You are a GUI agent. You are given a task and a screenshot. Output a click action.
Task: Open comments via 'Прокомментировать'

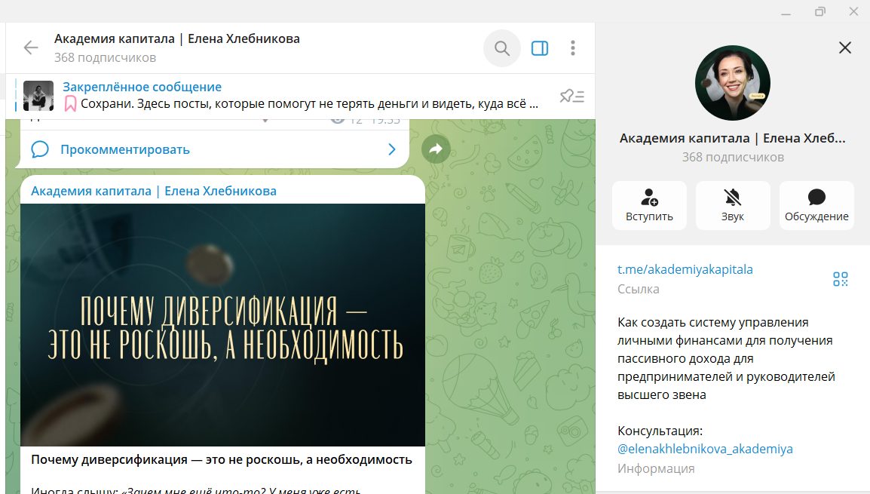[x=125, y=149]
